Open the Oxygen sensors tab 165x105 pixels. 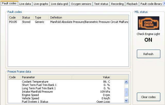[x=81, y=4]
